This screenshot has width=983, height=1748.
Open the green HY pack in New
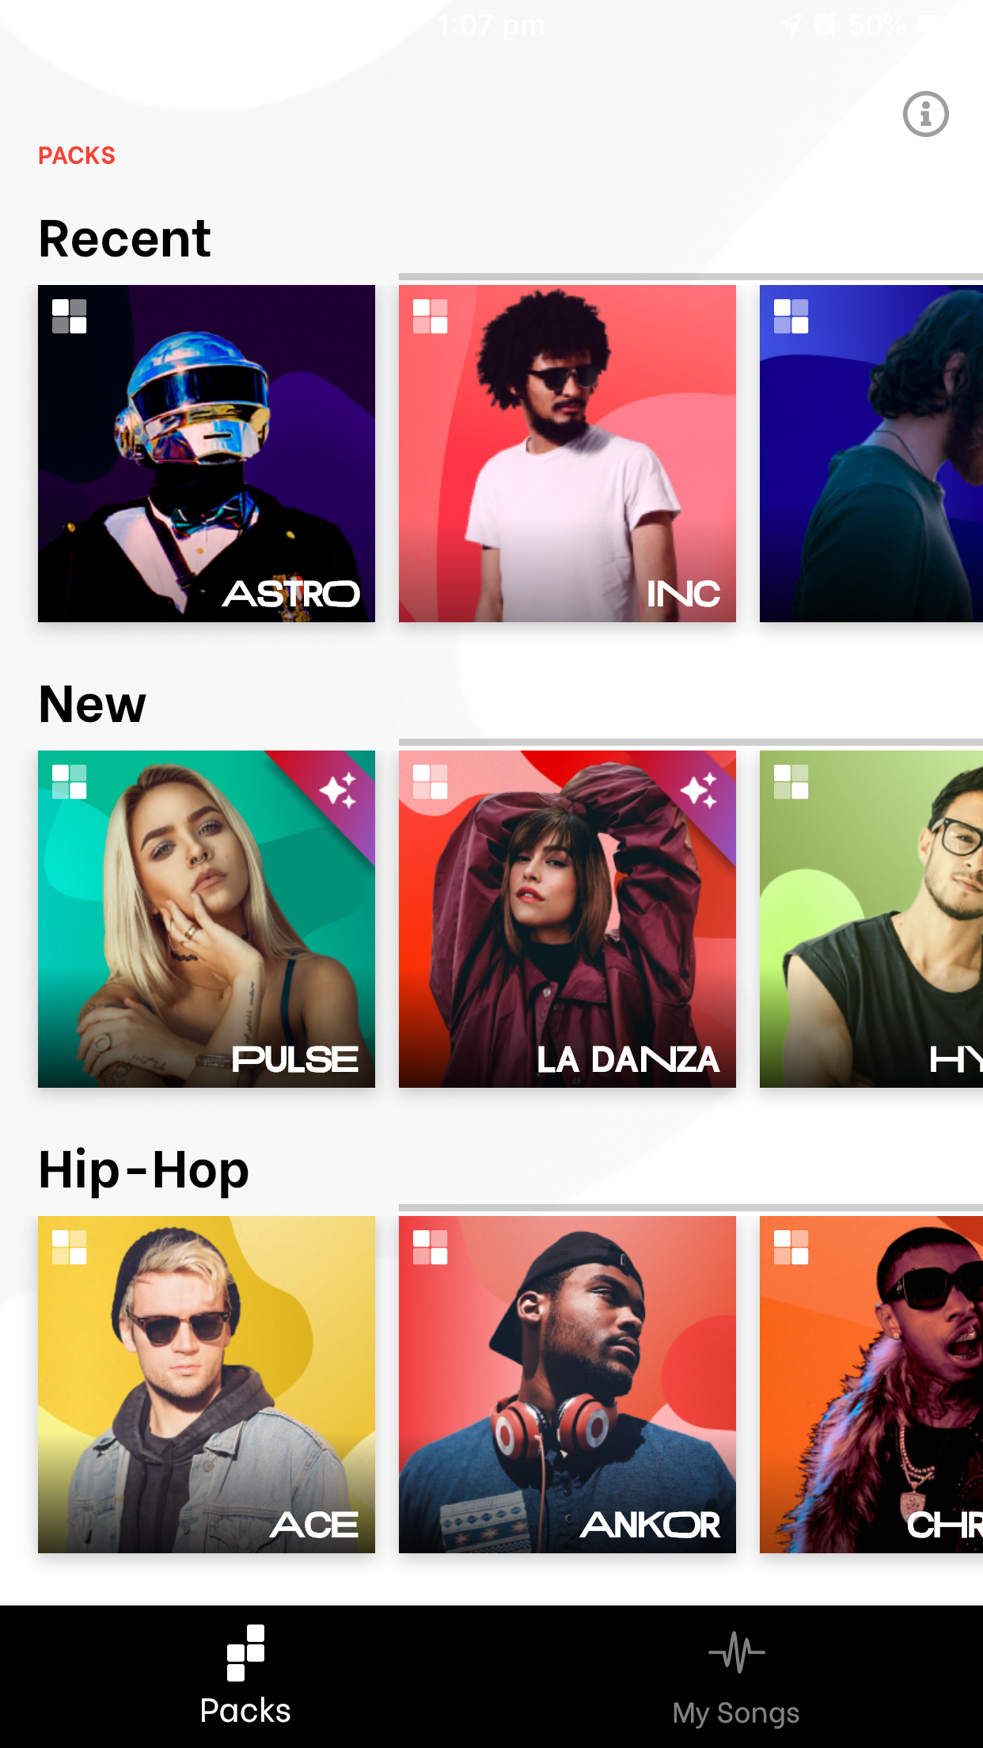coord(871,919)
